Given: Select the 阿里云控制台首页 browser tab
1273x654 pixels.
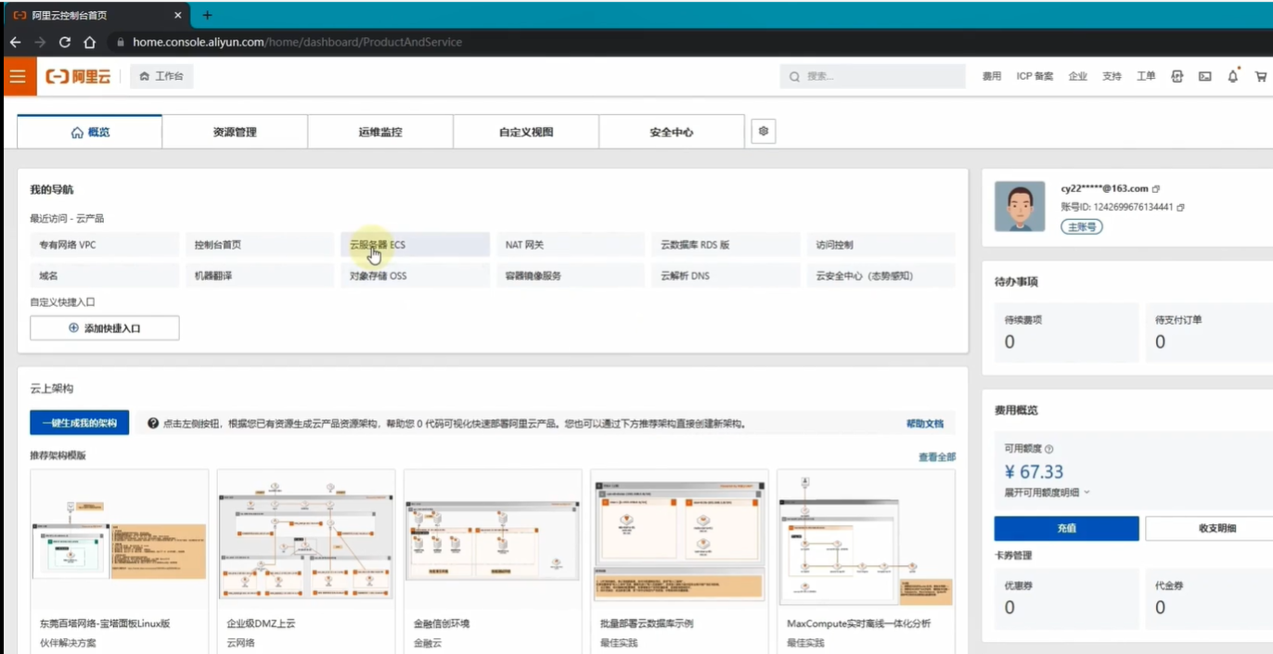Looking at the screenshot, I should [x=95, y=15].
